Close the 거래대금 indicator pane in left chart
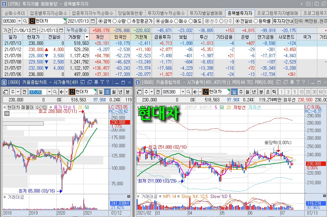 (x=129, y=197)
